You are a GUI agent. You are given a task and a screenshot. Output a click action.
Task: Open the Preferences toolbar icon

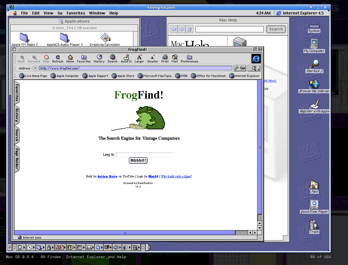[189, 59]
